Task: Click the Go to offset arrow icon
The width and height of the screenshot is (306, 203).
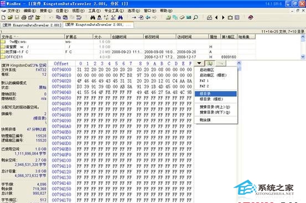Action: click(x=134, y=18)
